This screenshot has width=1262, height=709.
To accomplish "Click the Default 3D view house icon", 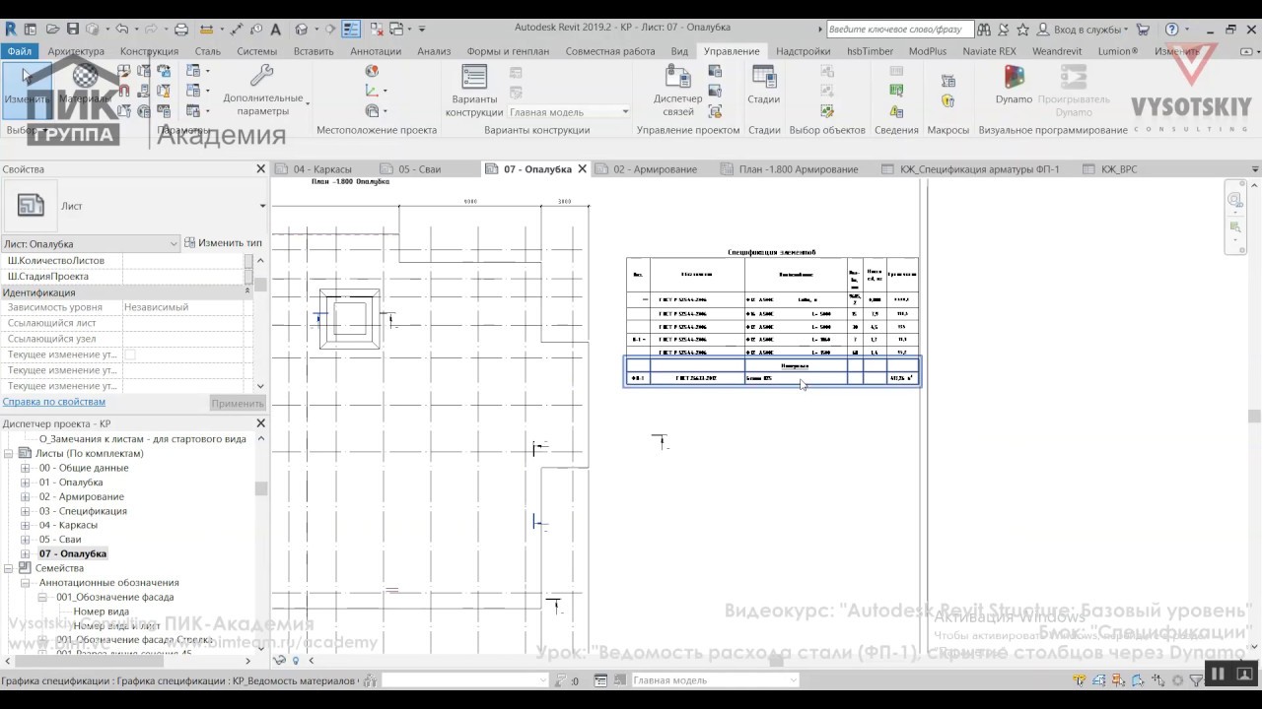I will pos(302,29).
